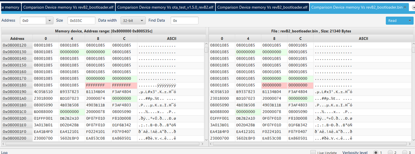415x154 pixels.
Task: Click the horizontal scrollbar under the file pane
Action: [x=310, y=144]
